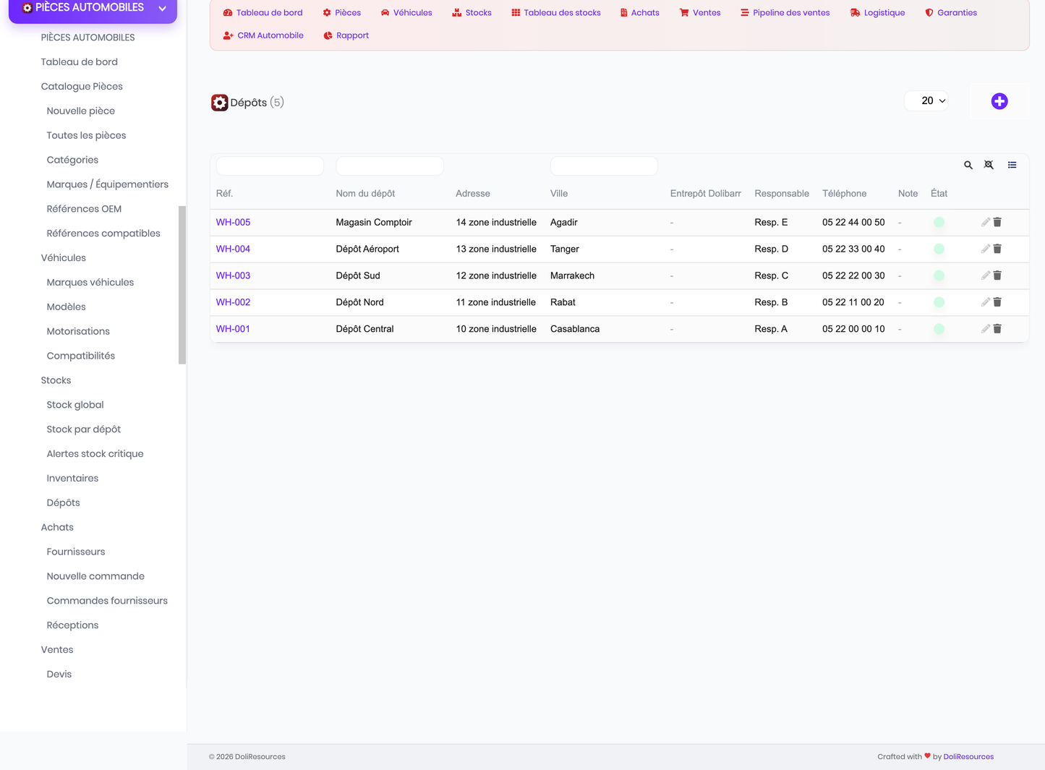
Task: Go to the Garanties tab
Action: tap(950, 12)
